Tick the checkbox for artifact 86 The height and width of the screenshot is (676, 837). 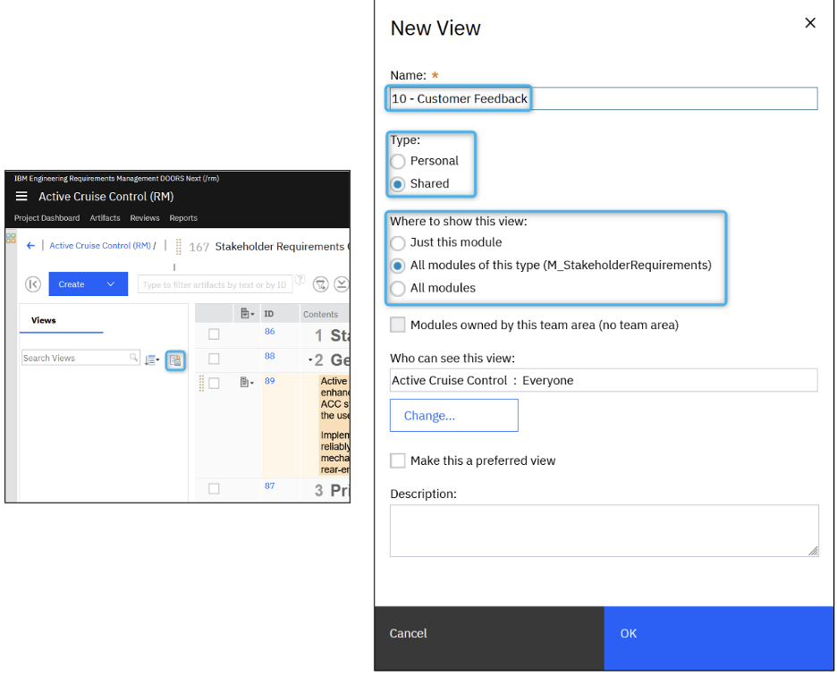pyautogui.click(x=214, y=334)
